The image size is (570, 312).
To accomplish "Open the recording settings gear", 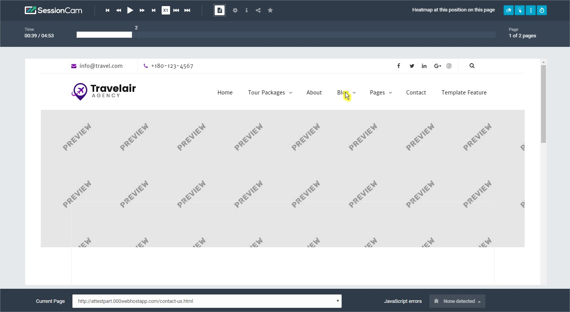I will (x=235, y=10).
